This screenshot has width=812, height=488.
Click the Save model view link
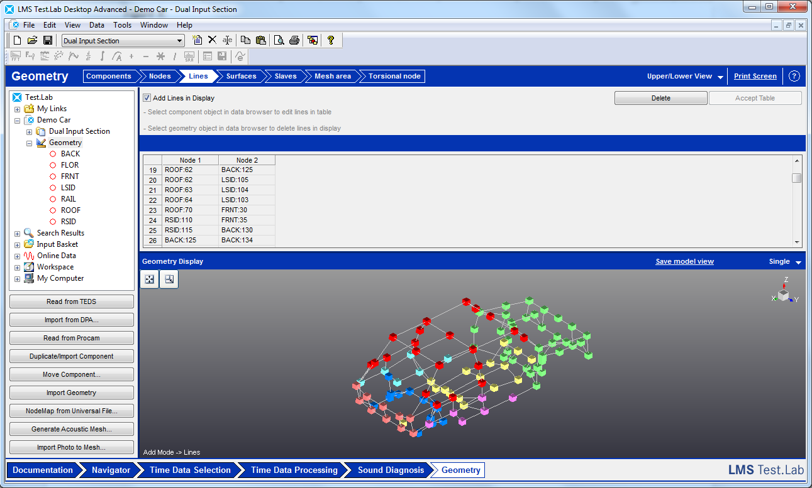click(x=684, y=261)
